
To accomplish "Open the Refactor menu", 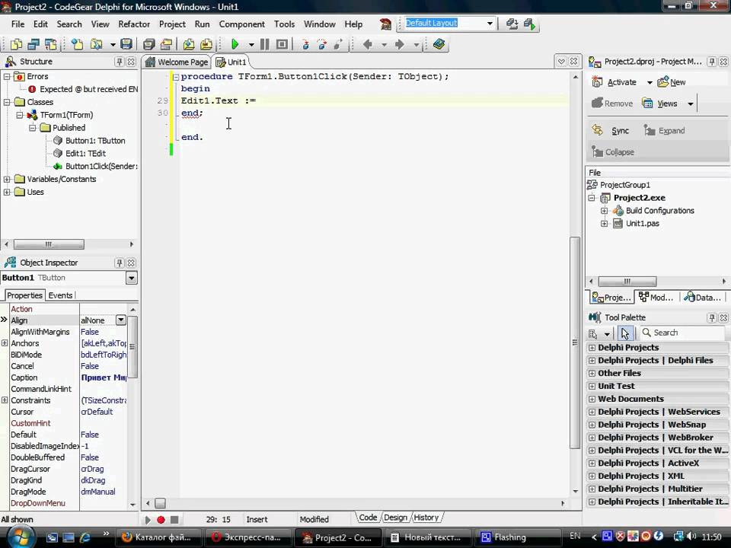I will [x=134, y=24].
